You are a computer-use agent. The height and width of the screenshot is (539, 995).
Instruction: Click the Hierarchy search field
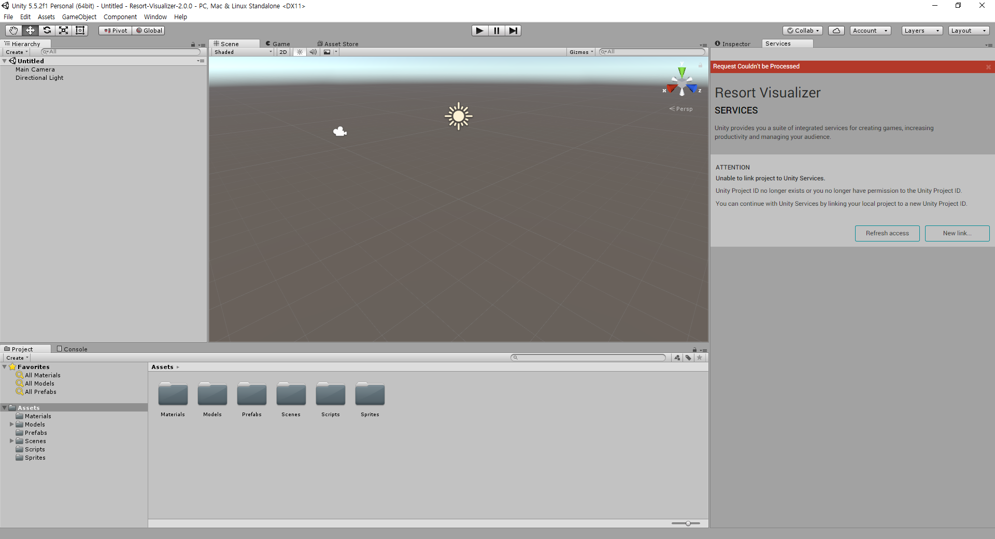click(121, 52)
